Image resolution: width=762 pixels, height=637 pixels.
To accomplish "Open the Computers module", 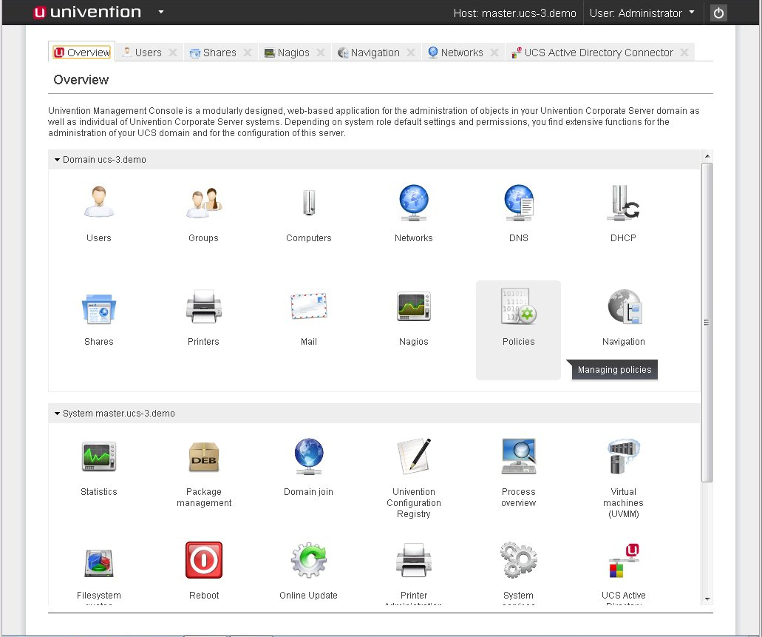I will click(x=309, y=202).
